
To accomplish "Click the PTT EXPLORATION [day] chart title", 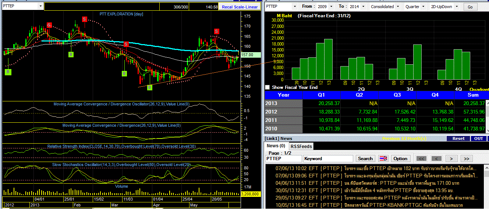I will (121, 14).
